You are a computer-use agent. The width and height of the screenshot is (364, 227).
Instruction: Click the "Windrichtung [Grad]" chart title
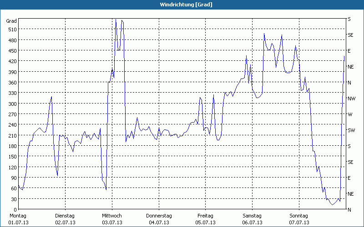[186, 5]
